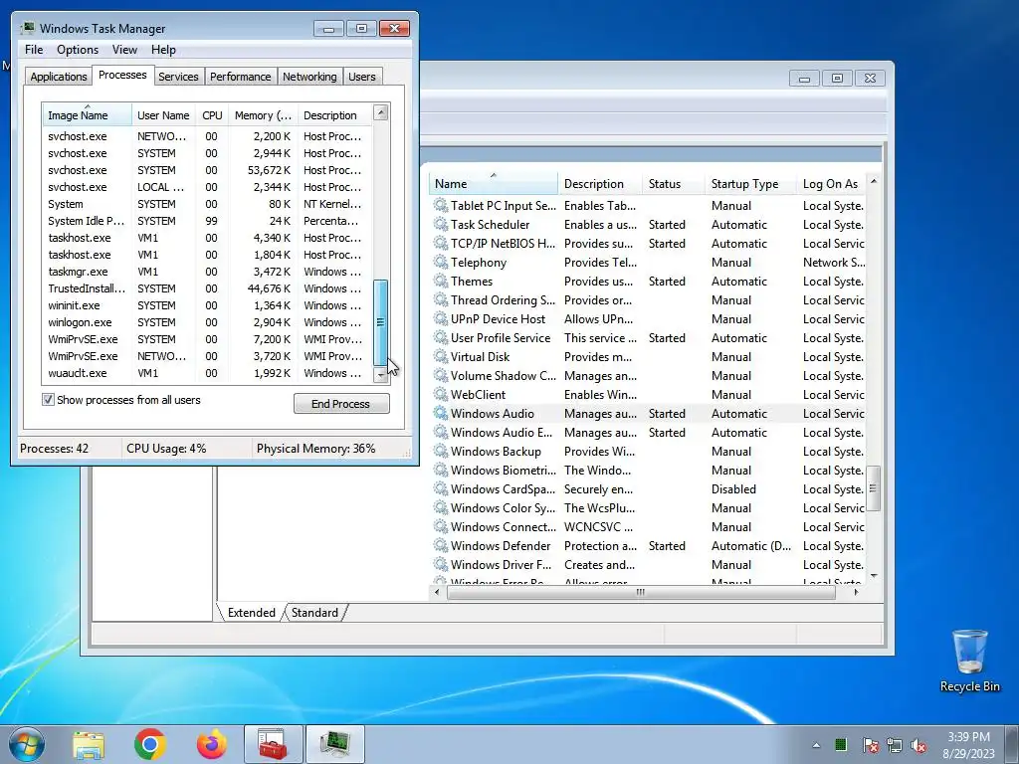The height and width of the screenshot is (764, 1019).
Task: Click the muted volume tray icon
Action: click(x=918, y=745)
